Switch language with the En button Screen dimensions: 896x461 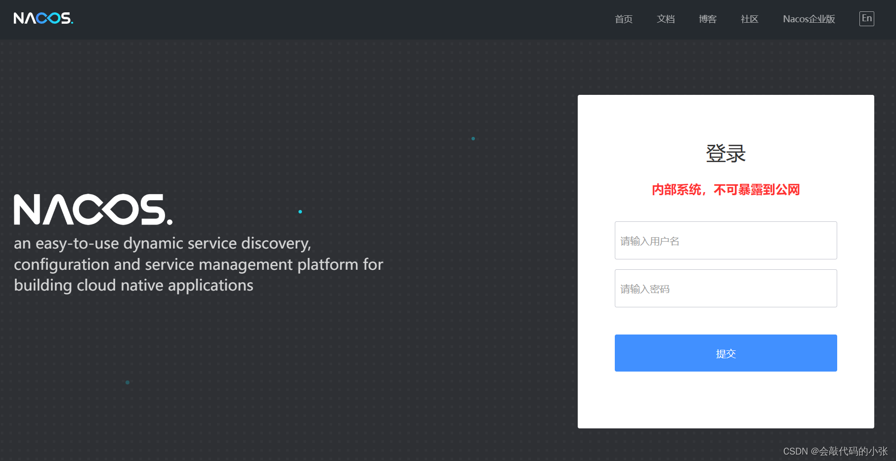coord(867,18)
